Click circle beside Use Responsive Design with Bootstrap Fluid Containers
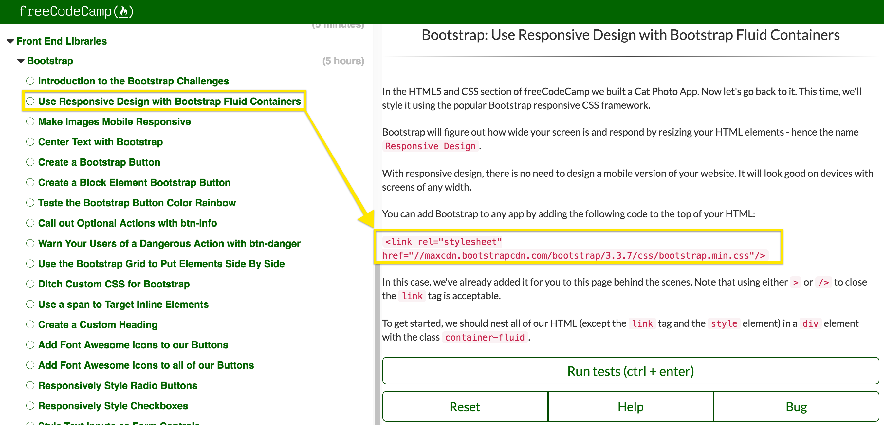Screen dimensions: 884x425 click(30, 101)
